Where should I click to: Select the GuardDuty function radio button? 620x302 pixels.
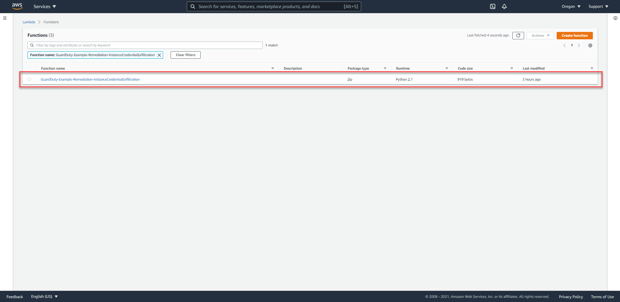[29, 79]
